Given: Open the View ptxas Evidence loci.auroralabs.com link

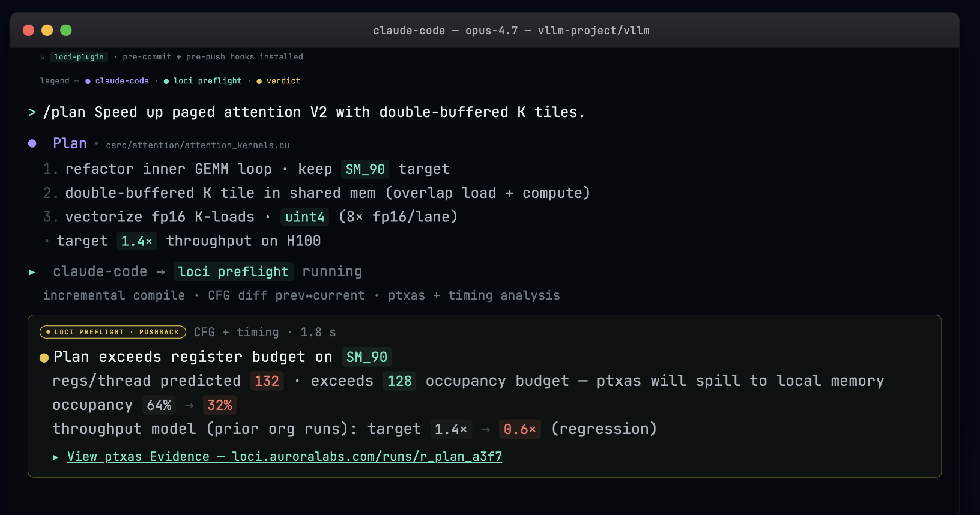Looking at the screenshot, I should (285, 457).
